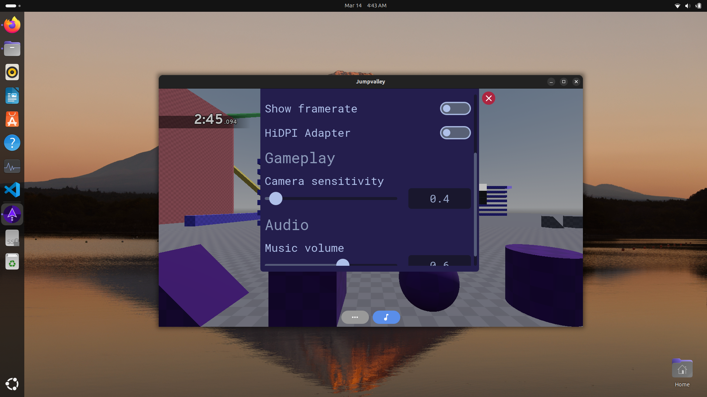Click the settings panel vertical scrollbar

(x=475, y=204)
